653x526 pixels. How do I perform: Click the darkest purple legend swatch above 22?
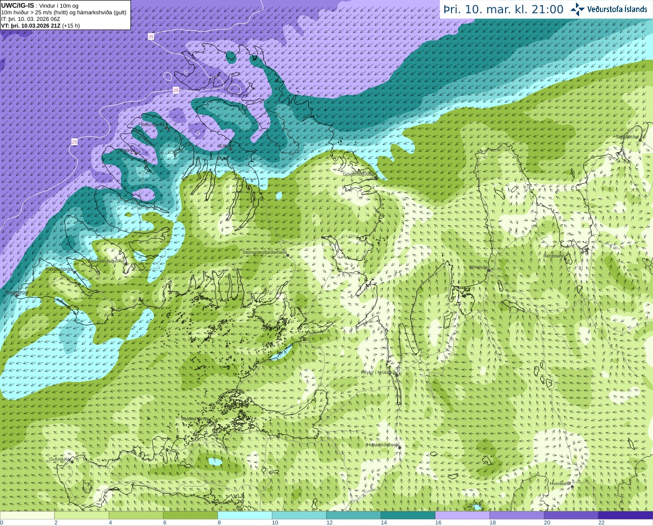(625, 515)
